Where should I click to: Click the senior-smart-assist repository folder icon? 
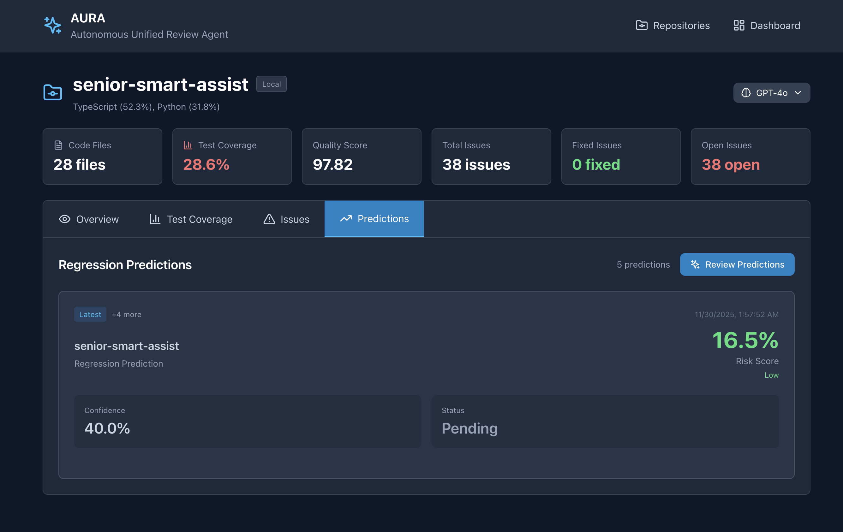tap(52, 92)
